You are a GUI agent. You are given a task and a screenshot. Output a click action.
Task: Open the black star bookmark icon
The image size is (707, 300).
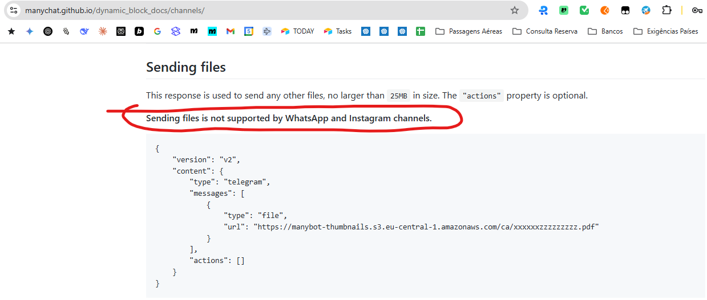tap(11, 31)
